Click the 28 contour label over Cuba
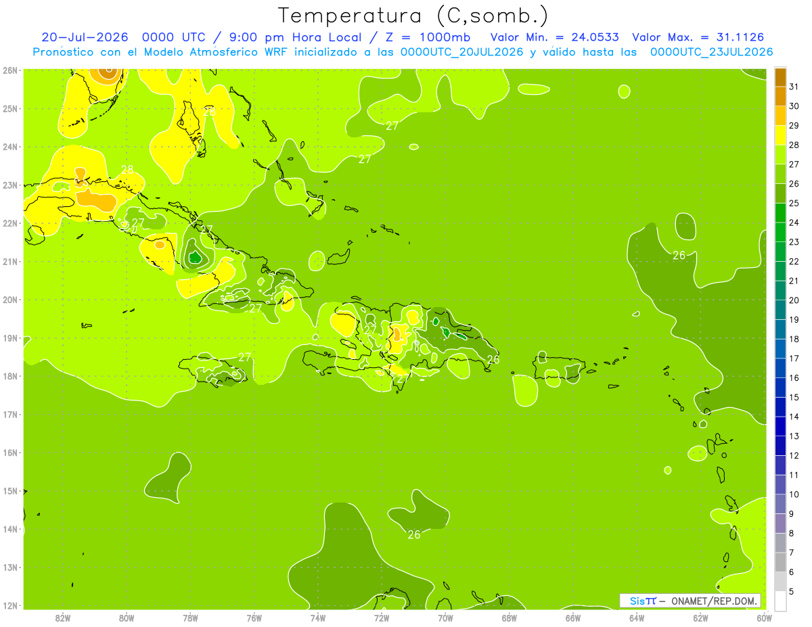Screen dimensions: 812x627 (127, 170)
